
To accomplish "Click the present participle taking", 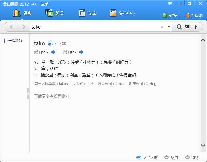I will click(x=151, y=84).
